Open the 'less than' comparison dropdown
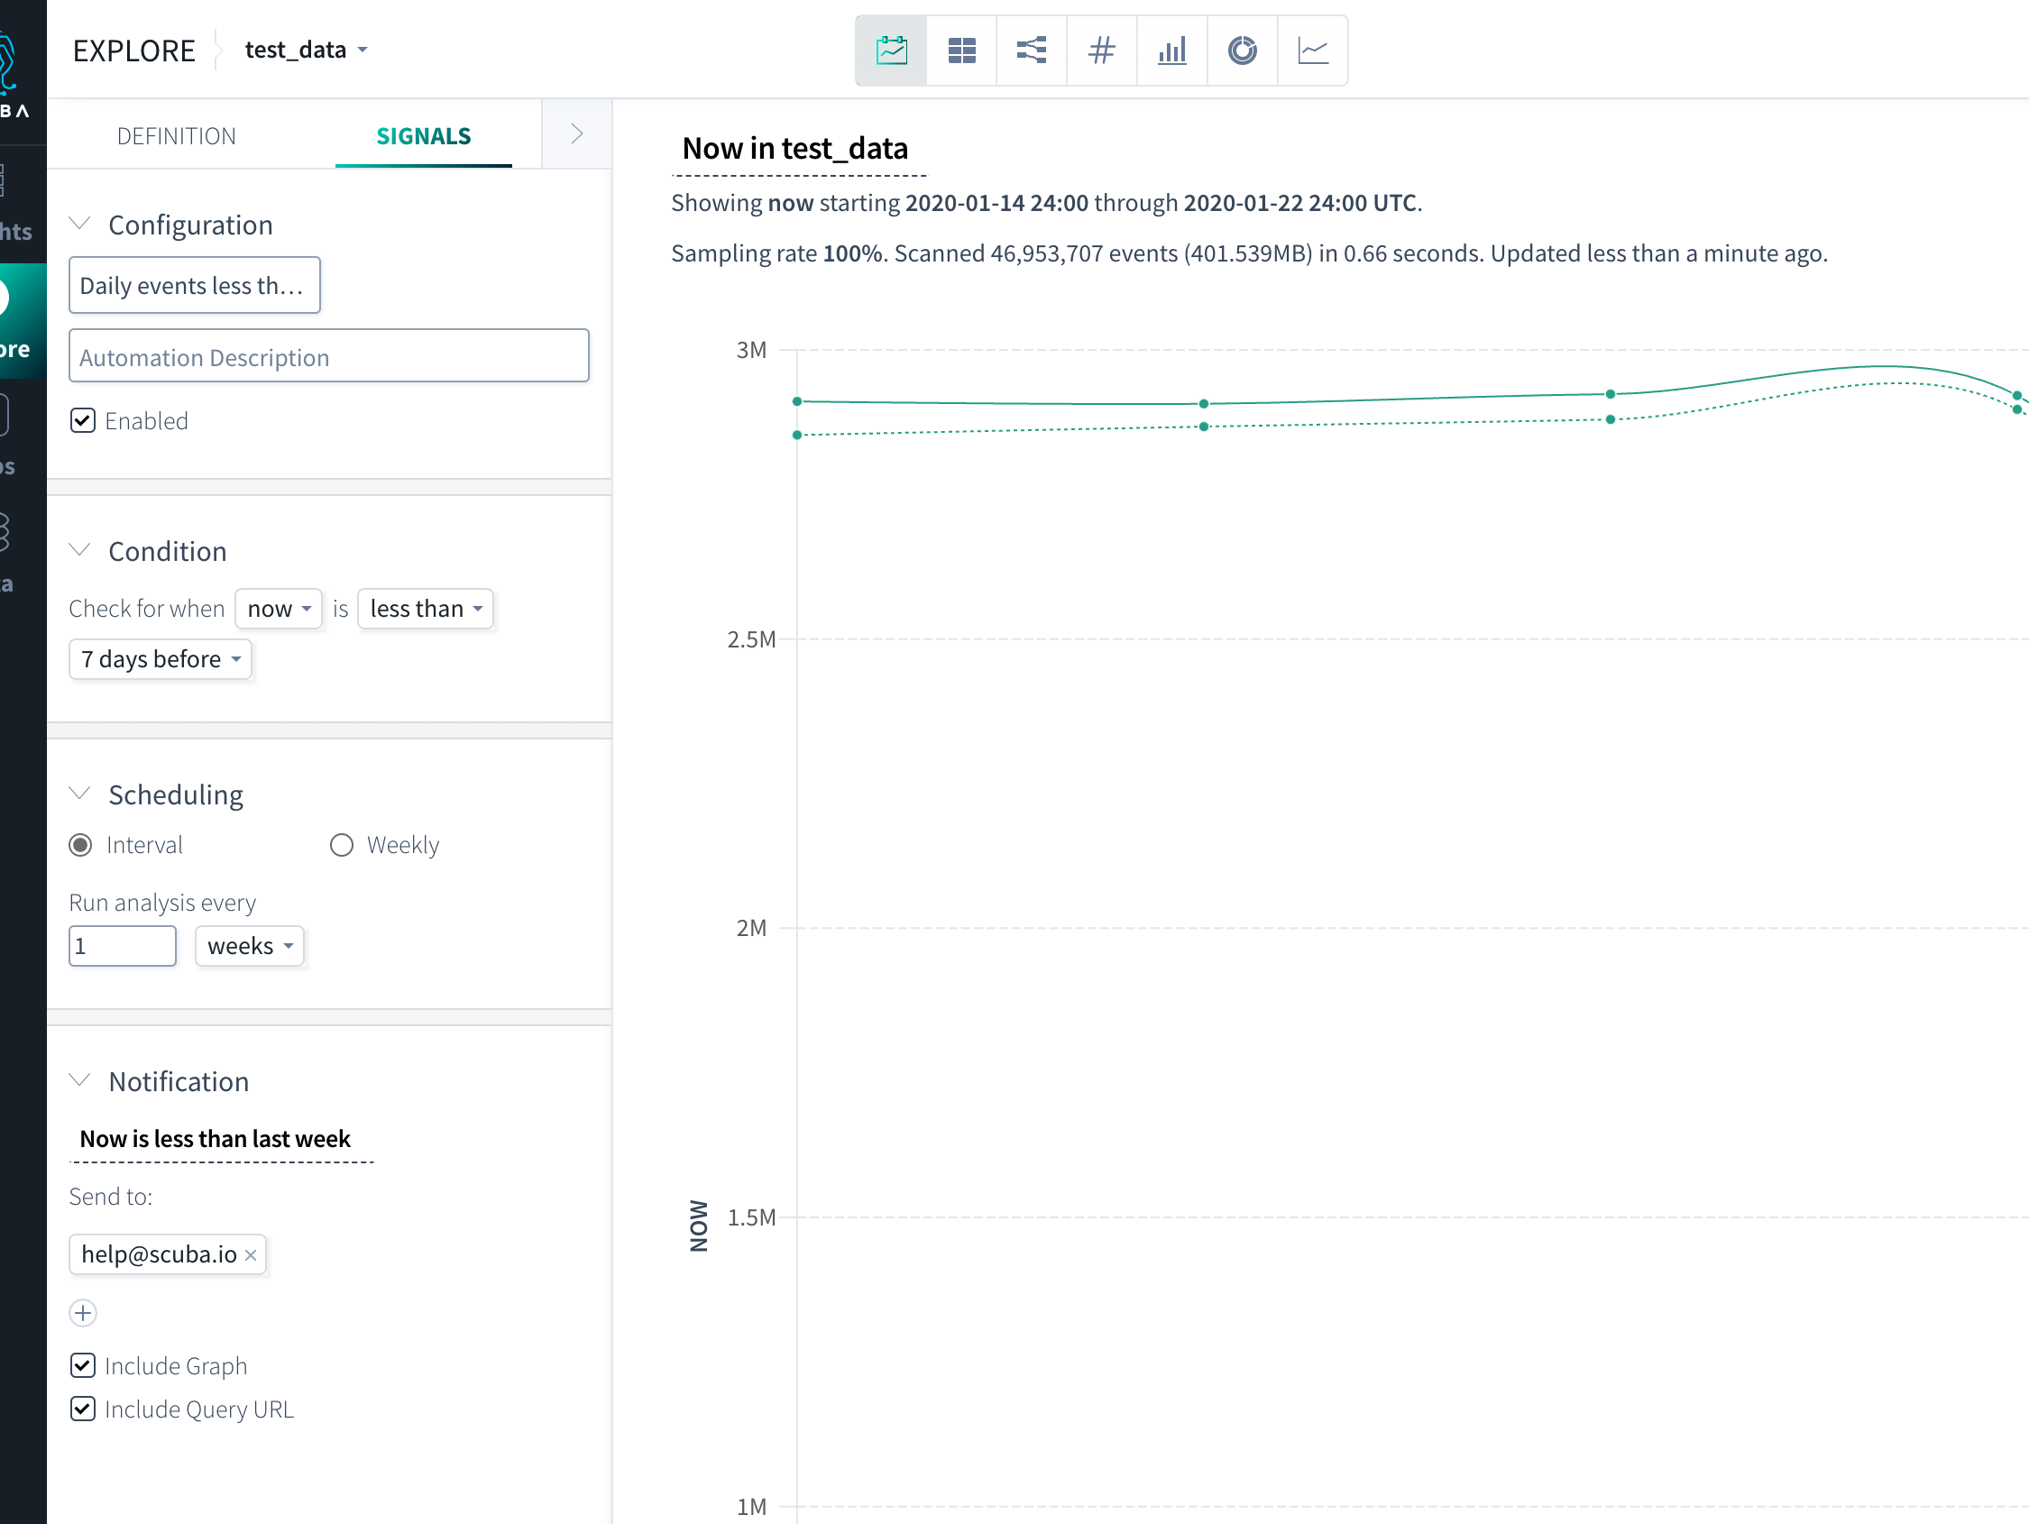The image size is (2029, 1524). point(426,609)
